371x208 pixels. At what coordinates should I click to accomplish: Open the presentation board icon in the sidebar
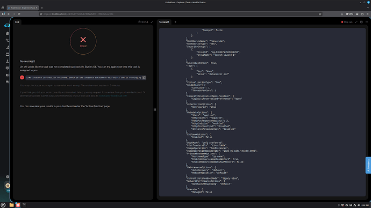click(8, 68)
